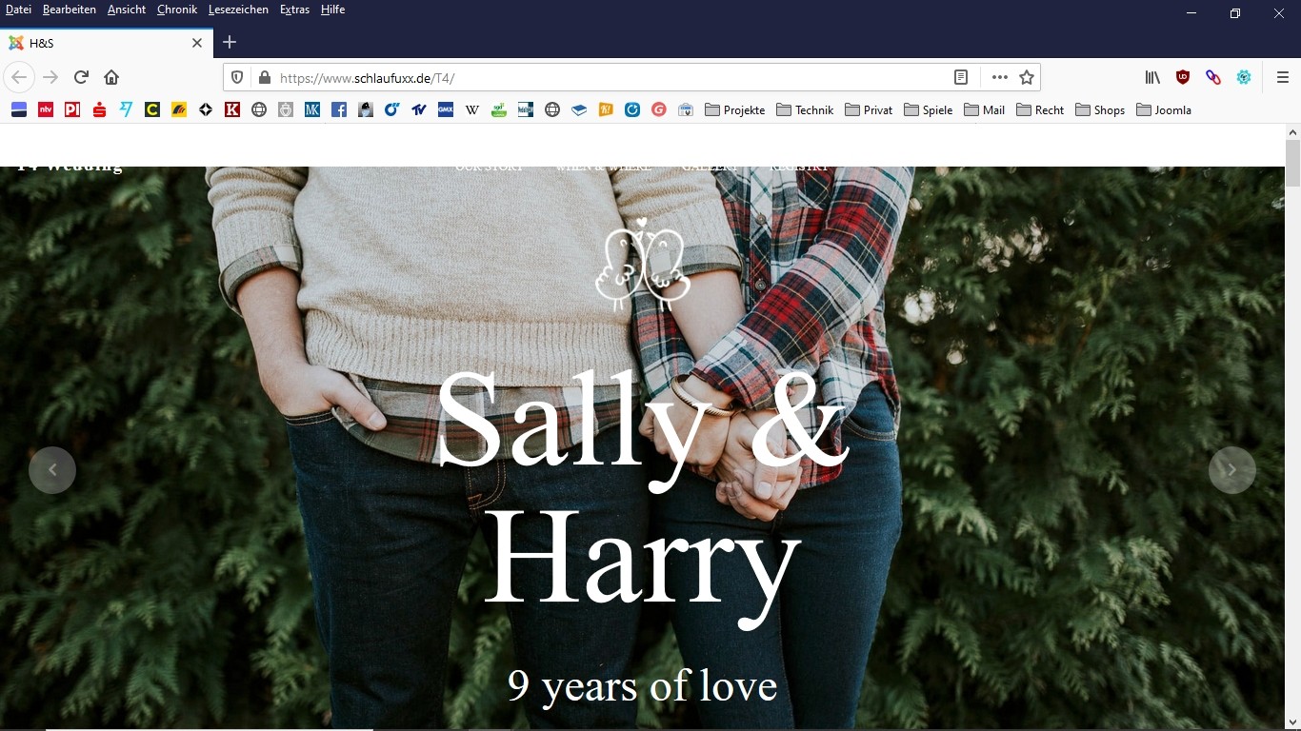Open the Wikipedia bookmark

coord(471,109)
